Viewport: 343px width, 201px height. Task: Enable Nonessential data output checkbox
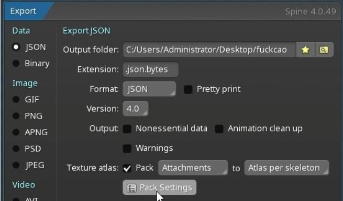[127, 128]
